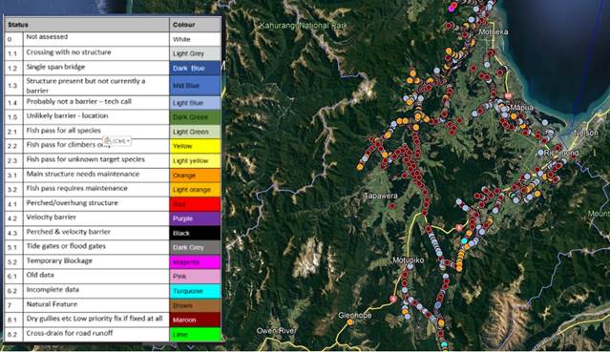Image resolution: width=610 pixels, height=352 pixels.
Task: Click 'Cross-drain for road runoff' text
Action: pyautogui.click(x=70, y=333)
